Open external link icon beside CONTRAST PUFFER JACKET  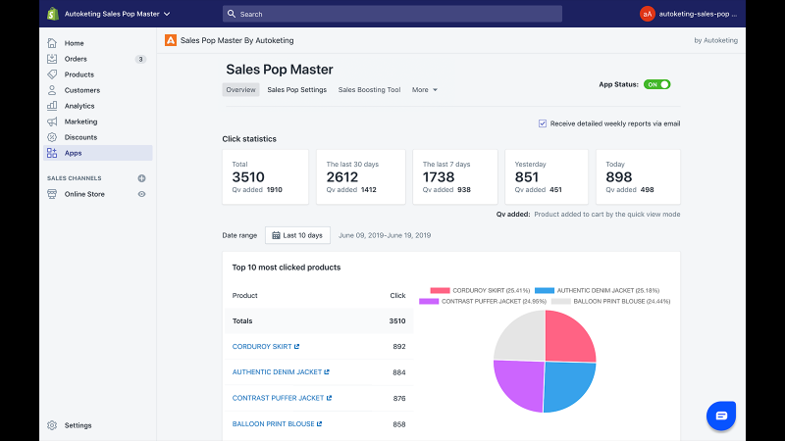(x=329, y=398)
